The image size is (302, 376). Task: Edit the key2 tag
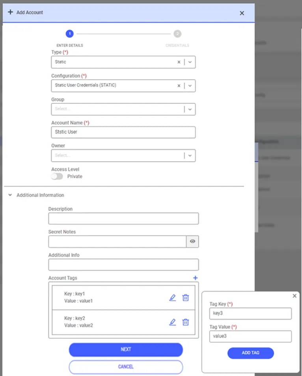[173, 322]
